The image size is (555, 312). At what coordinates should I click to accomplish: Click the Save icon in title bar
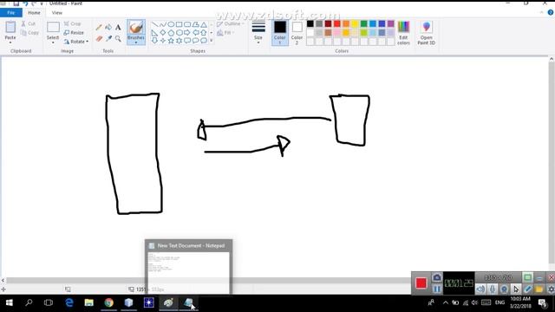point(16,3)
